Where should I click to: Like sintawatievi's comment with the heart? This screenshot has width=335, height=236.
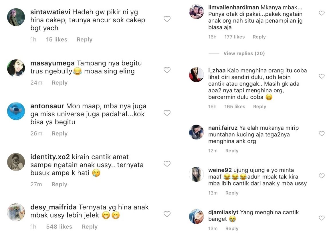167,19
